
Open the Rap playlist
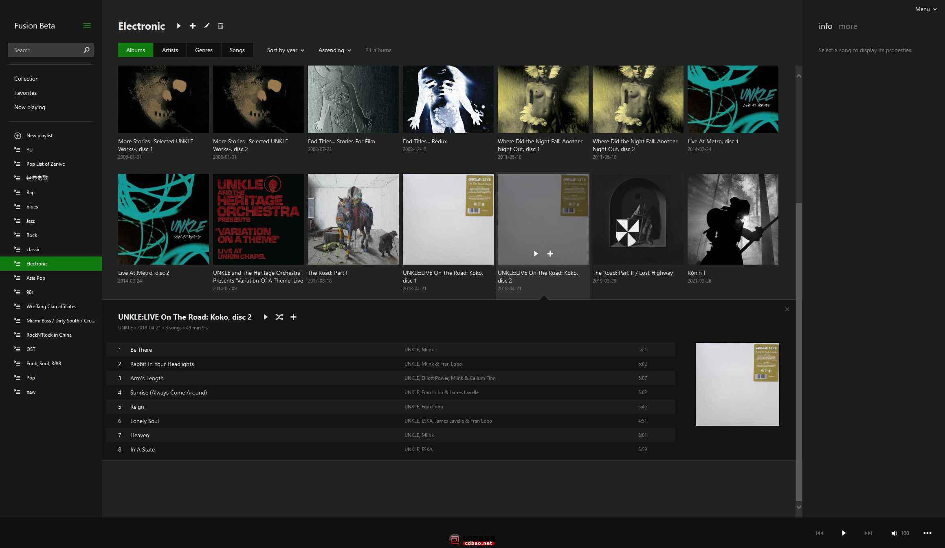click(51, 192)
